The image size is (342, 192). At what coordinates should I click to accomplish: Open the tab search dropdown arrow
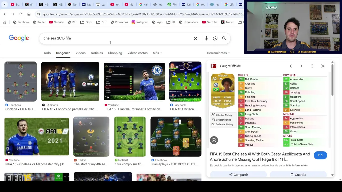[x=5, y=5]
